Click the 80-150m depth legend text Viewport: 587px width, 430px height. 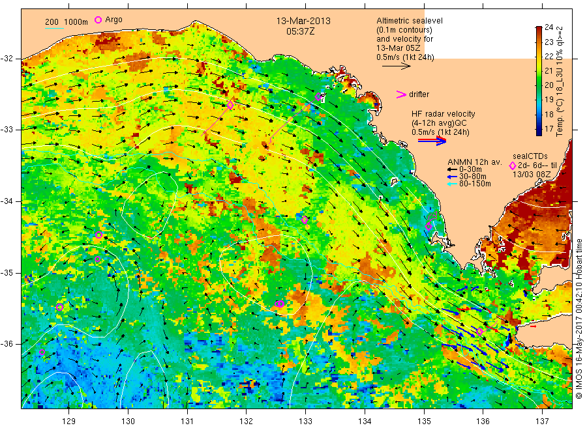click(475, 184)
